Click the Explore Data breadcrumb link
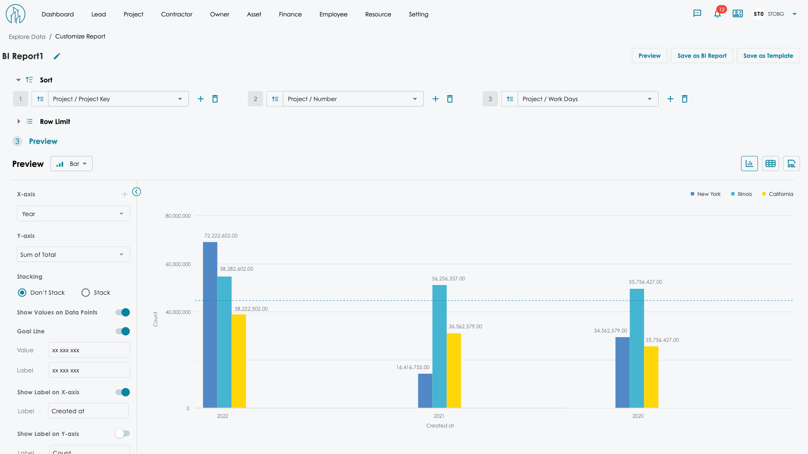Image resolution: width=808 pixels, height=454 pixels. point(27,37)
